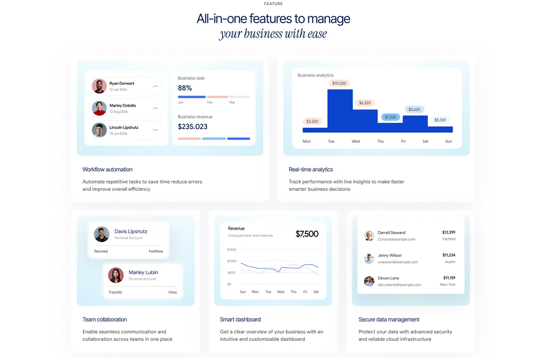Click the gray Mar progress bar segment
Screen dimensions: 546x358
pyautogui.click(x=239, y=97)
